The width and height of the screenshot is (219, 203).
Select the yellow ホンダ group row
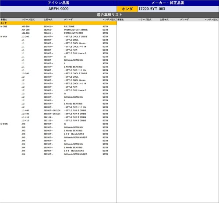(x=58, y=23)
